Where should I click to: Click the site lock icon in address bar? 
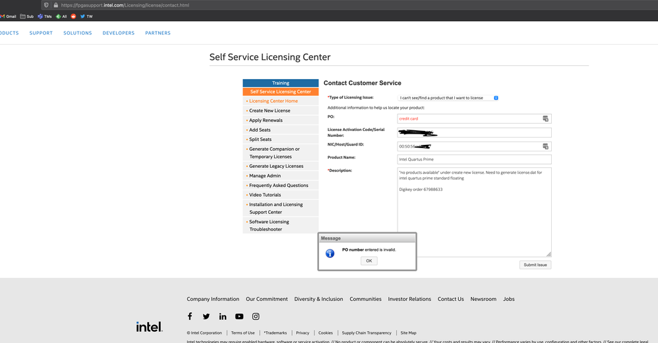tap(56, 5)
